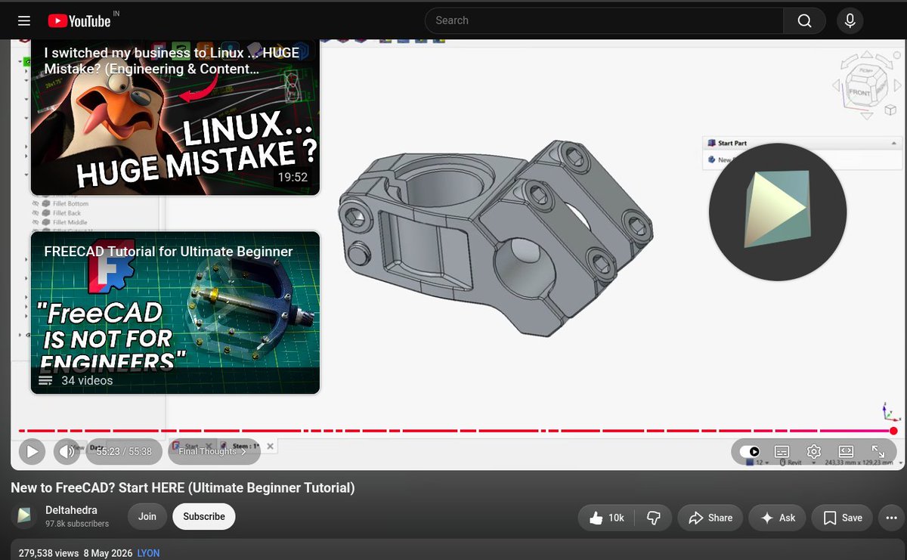The width and height of the screenshot is (907, 560).
Task: Turn on subtitles/closed captions
Action: click(782, 452)
